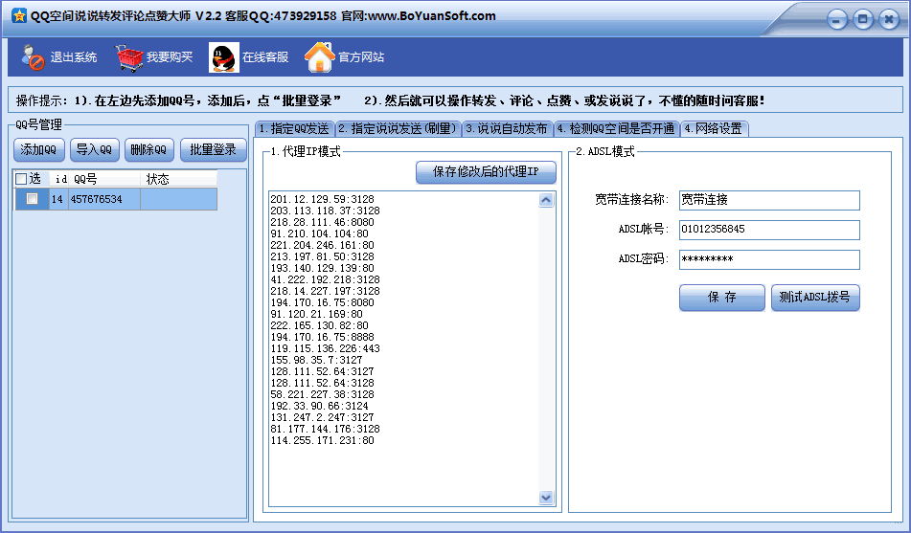Click the proxy list scroll-up arrow
The height and width of the screenshot is (533, 911).
pyautogui.click(x=546, y=200)
